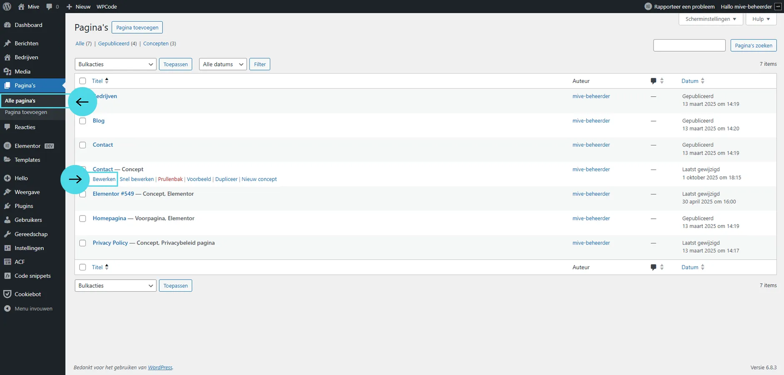
Task: Click the Elementor icon in sidebar
Action: (x=7, y=146)
